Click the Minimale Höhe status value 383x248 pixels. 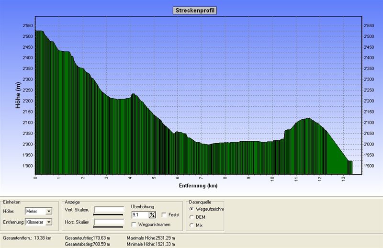[x=166, y=244]
